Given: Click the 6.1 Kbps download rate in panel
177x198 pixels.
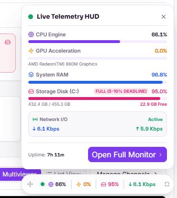Looking at the screenshot, I should 48,129.
